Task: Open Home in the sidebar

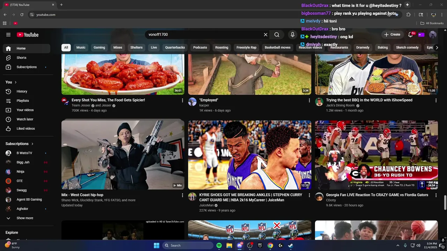Action: click(27, 48)
